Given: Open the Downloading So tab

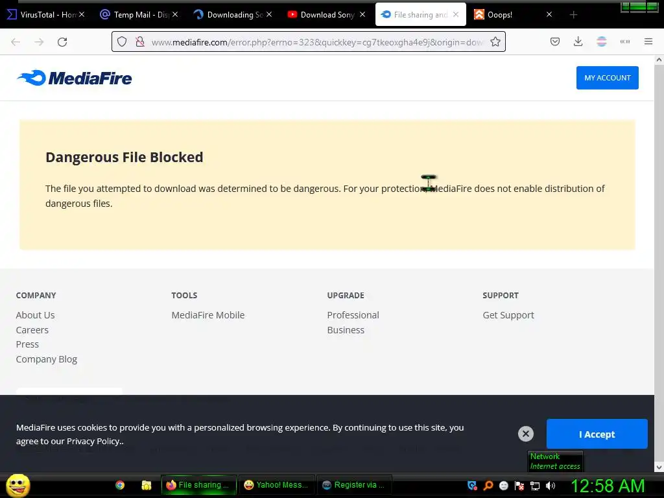Looking at the screenshot, I should [x=232, y=14].
